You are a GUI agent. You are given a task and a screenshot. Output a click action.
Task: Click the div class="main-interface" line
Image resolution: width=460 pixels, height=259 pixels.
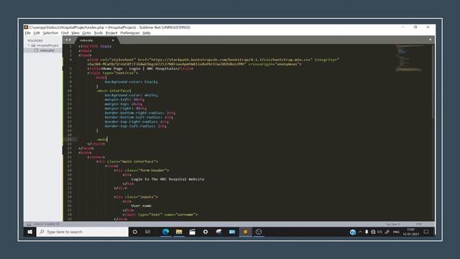pyautogui.click(x=126, y=161)
